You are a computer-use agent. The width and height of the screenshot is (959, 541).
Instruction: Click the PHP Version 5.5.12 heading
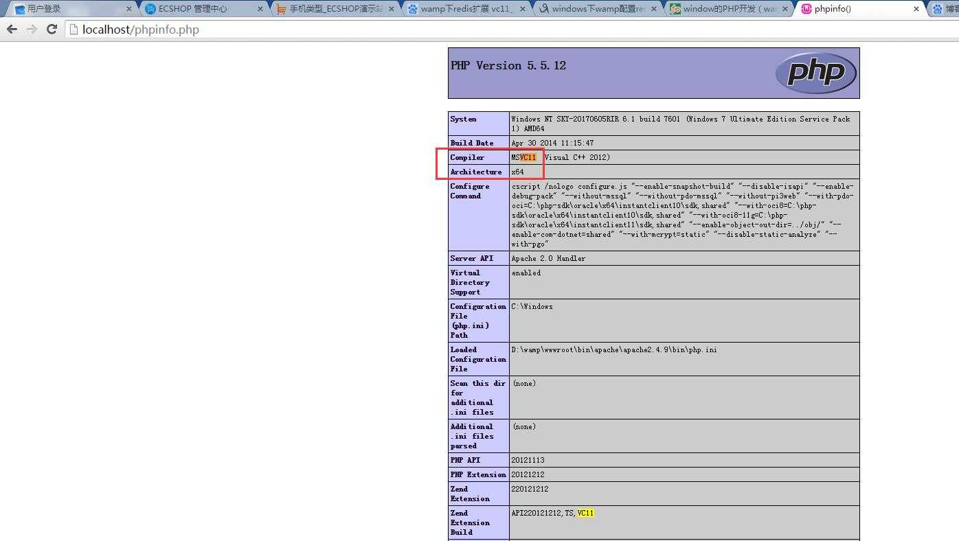[508, 66]
